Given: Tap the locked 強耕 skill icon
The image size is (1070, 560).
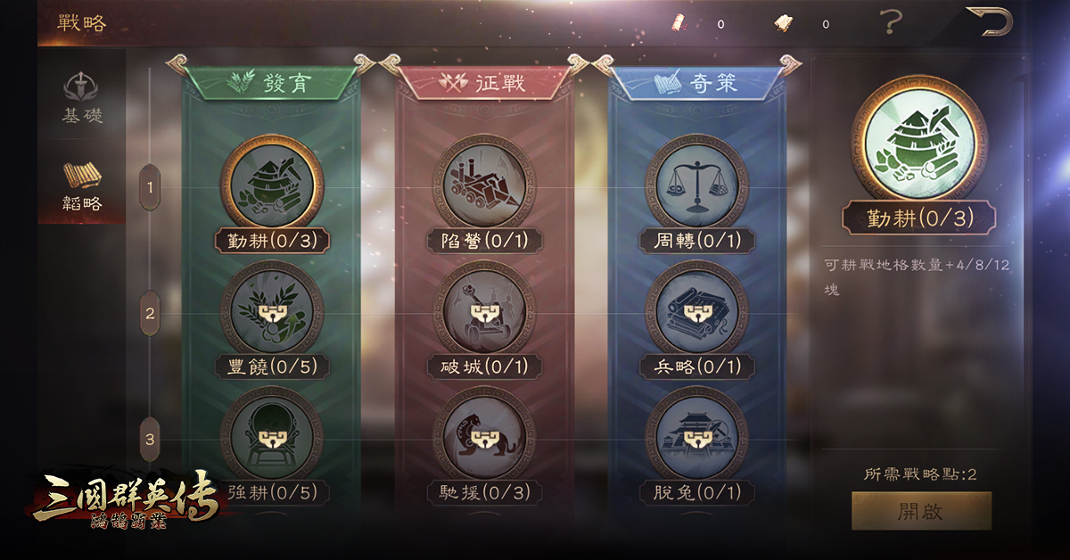Looking at the screenshot, I should pos(272,437).
